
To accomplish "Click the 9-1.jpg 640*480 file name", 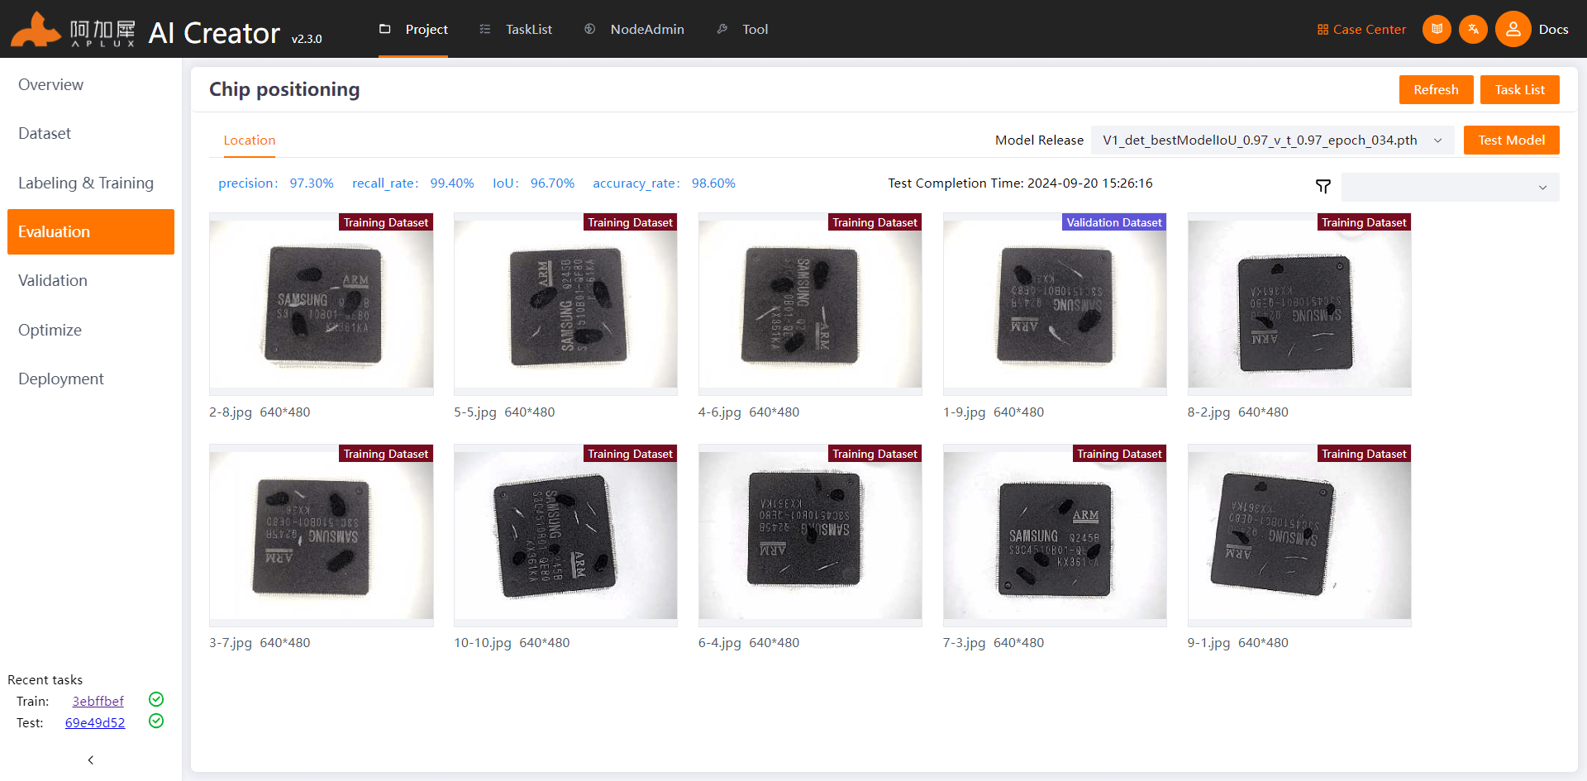I will click(x=1238, y=643).
